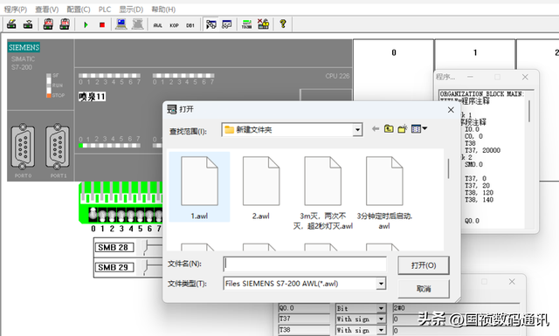Open the With sign dropdown for T38
This screenshot has height=336, width=559.
[x=381, y=330]
